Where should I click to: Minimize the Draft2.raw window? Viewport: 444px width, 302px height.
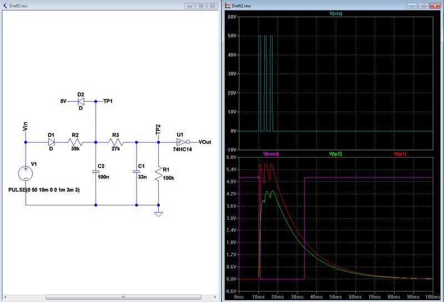tap(412, 6)
